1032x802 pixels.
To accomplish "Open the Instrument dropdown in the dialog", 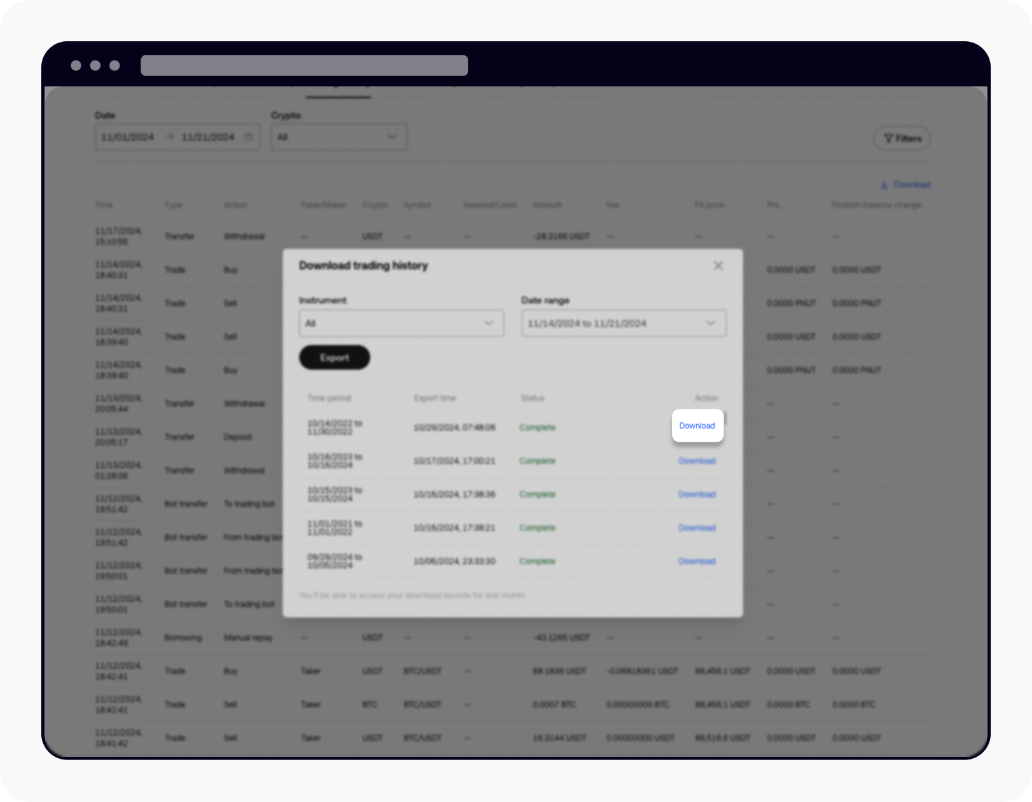I will 401,323.
